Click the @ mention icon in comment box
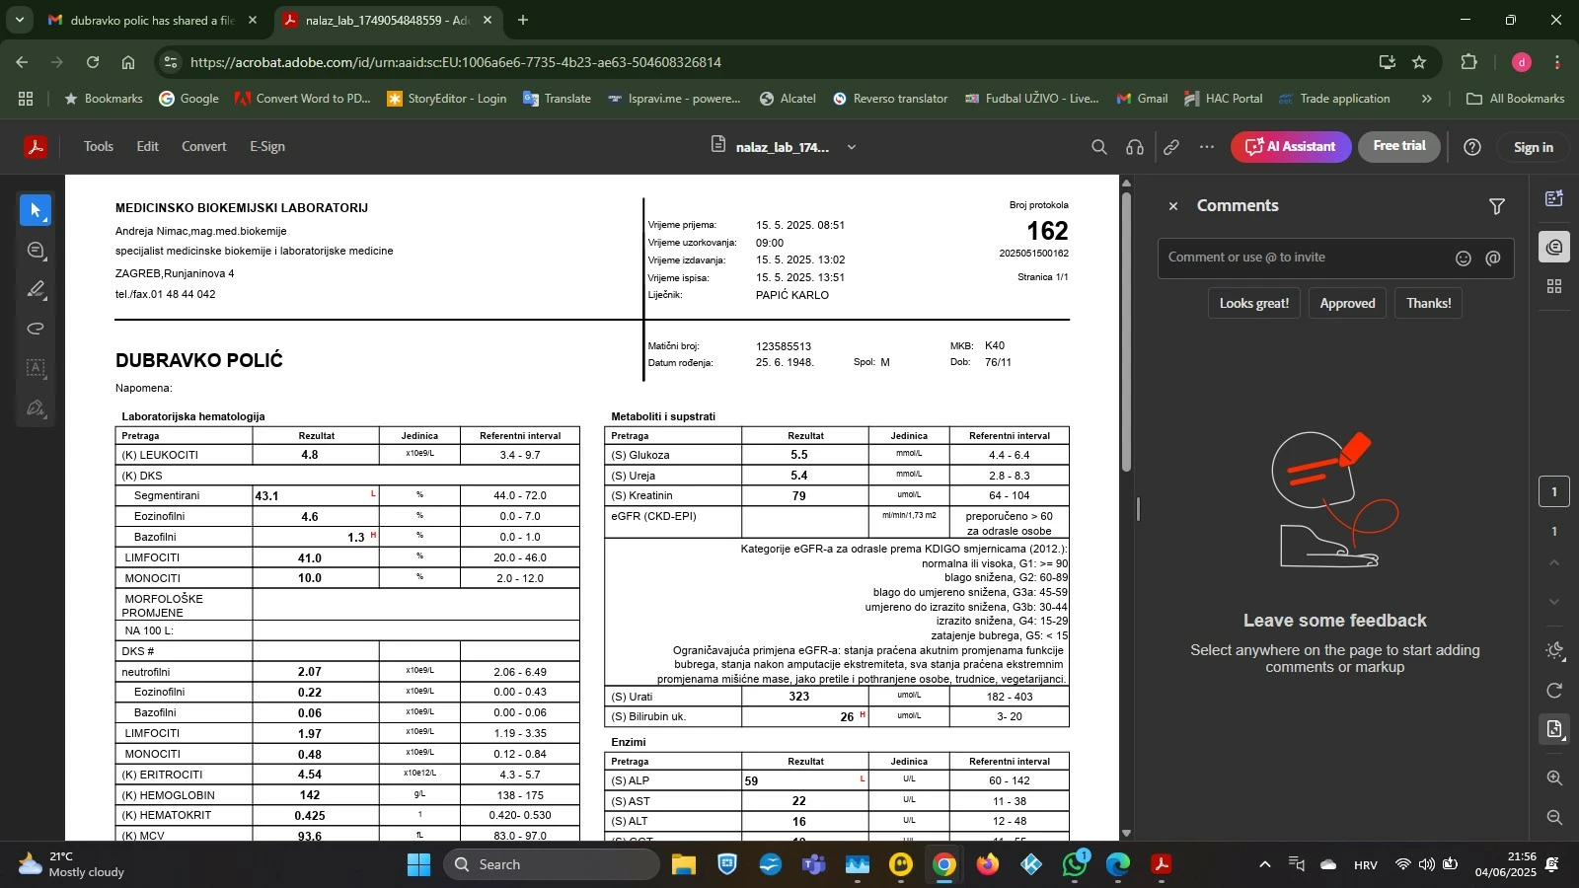 (1493, 259)
